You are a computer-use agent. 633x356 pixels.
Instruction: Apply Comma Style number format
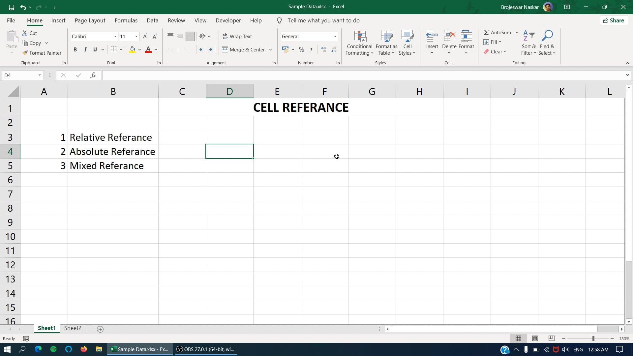(311, 49)
